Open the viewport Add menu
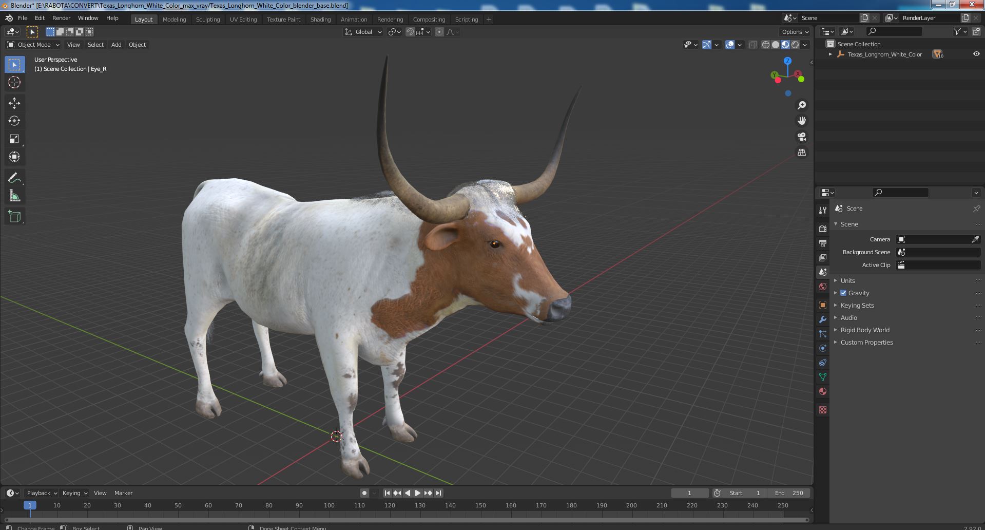The height and width of the screenshot is (530, 985). pyautogui.click(x=117, y=45)
